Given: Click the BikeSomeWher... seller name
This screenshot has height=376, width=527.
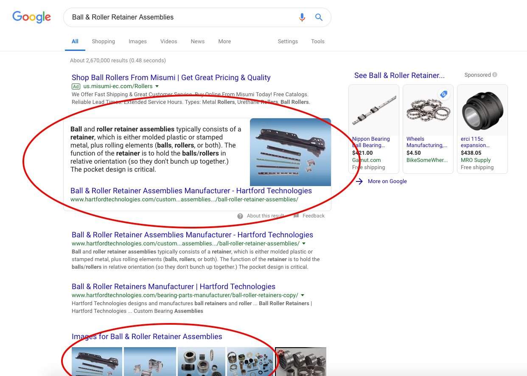Looking at the screenshot, I should (427, 160).
